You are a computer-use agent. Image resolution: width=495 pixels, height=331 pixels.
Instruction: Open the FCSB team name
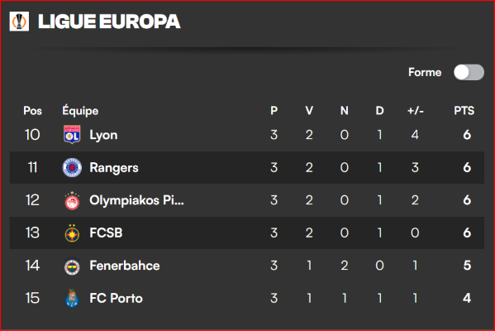106,233
